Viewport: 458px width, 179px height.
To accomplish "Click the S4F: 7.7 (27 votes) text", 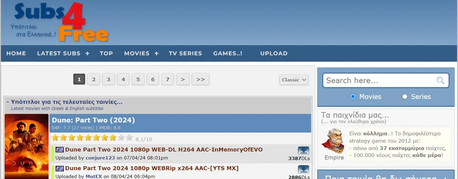I will pos(73,128).
